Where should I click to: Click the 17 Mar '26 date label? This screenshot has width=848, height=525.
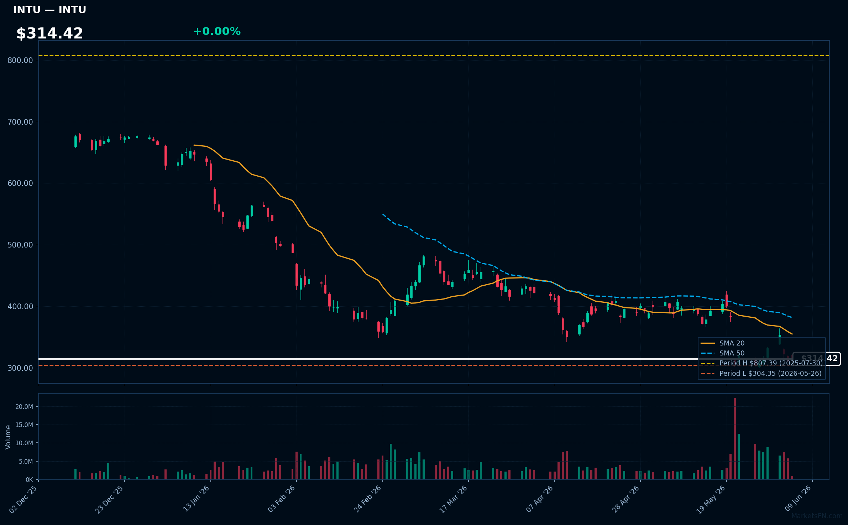[x=453, y=499]
